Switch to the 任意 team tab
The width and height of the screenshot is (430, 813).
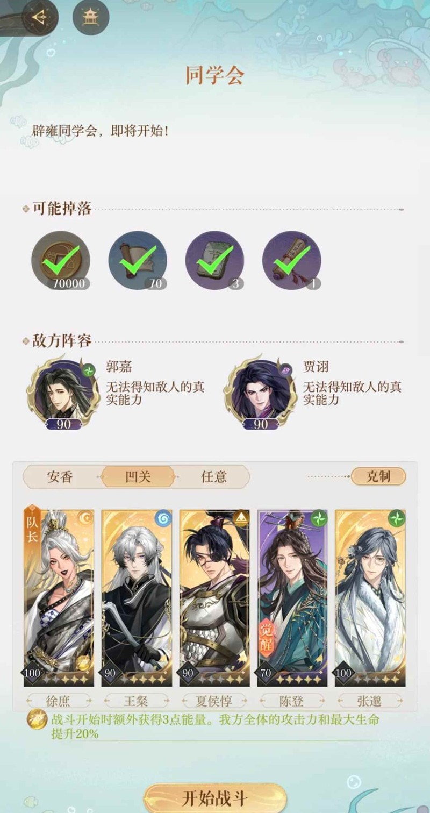click(x=213, y=477)
